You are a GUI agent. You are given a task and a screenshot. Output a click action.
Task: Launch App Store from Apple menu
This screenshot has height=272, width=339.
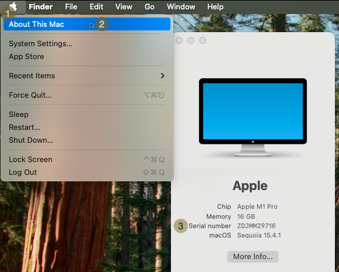(x=87, y=56)
